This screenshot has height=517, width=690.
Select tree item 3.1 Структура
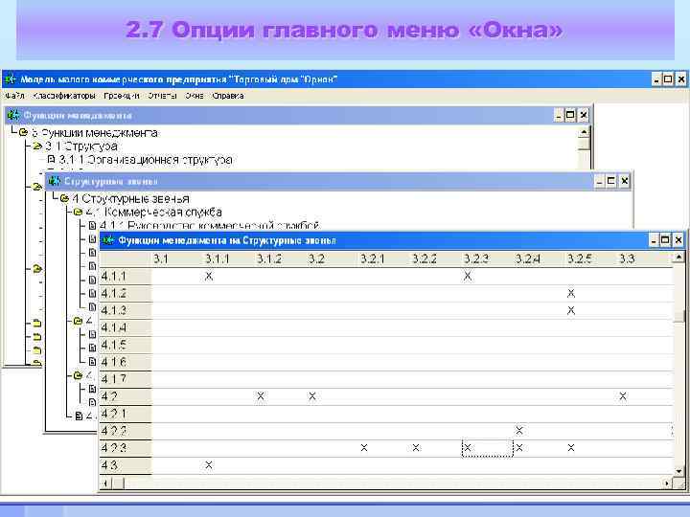pos(81,146)
